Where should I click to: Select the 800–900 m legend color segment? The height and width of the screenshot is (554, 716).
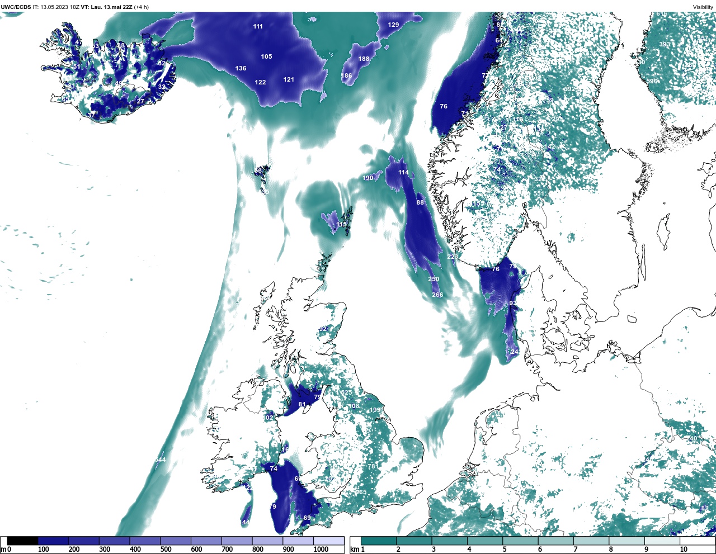point(267,541)
